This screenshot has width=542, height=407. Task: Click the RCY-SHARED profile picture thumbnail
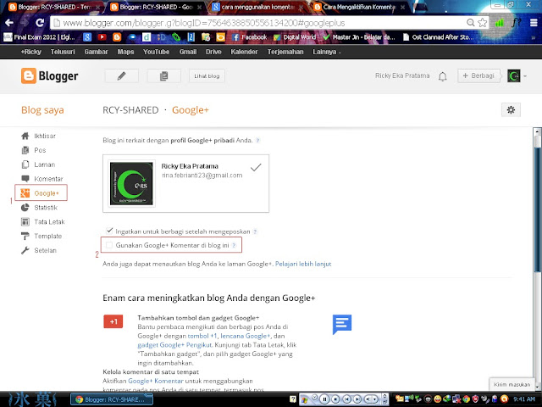point(131,183)
